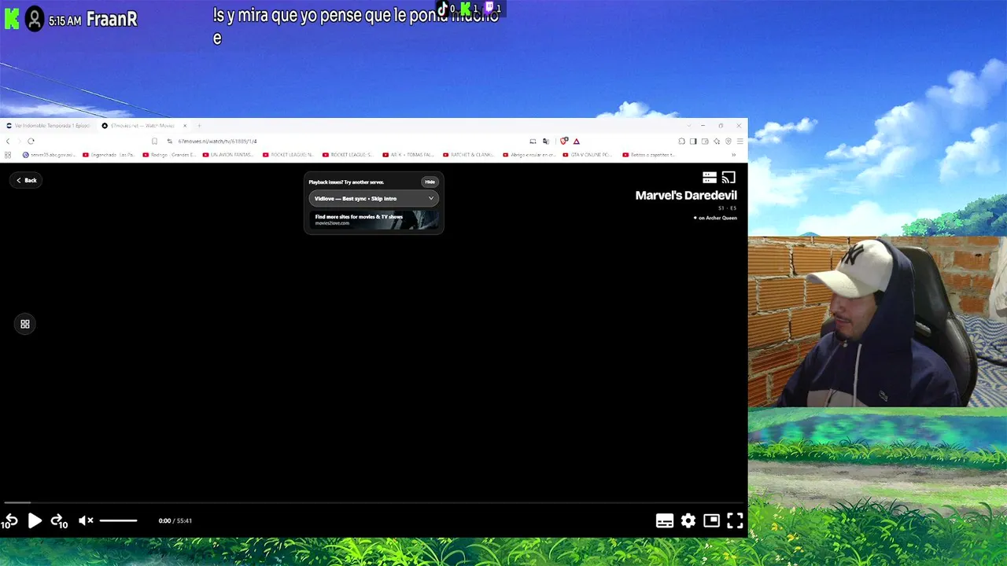Screen dimensions: 1007x566
Task: Open the episodes grid icon on left
Action: click(25, 324)
